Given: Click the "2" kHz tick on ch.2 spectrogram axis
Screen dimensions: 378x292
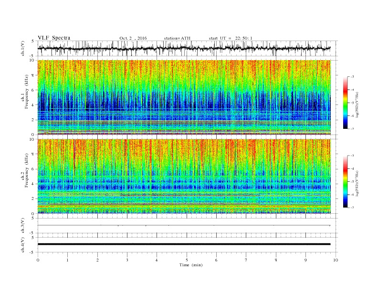Looking at the screenshot, I should (x=33, y=199).
